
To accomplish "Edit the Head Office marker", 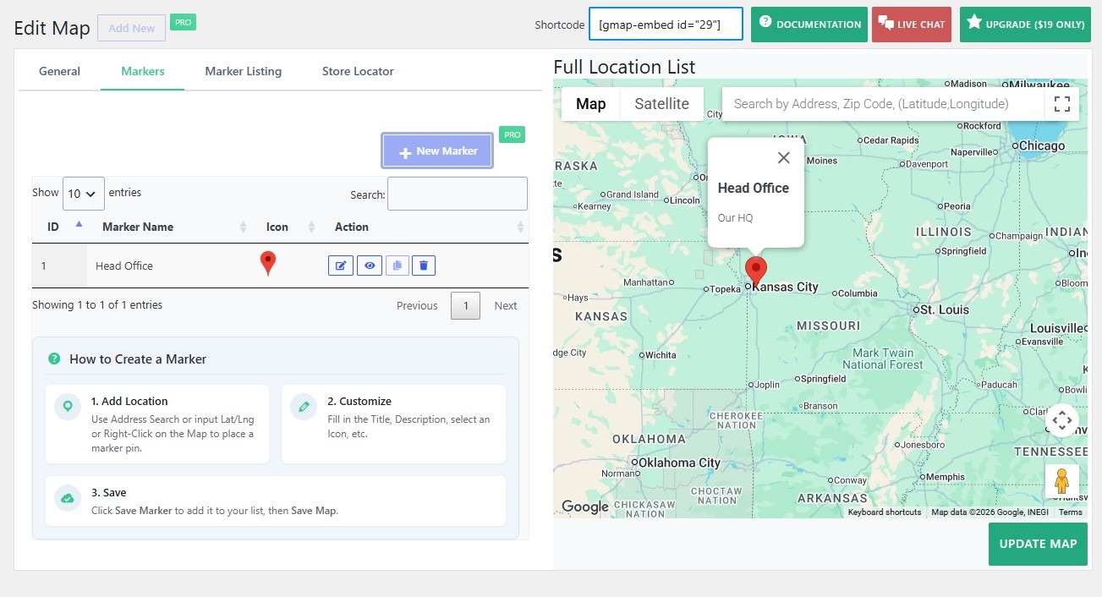I will pos(340,266).
